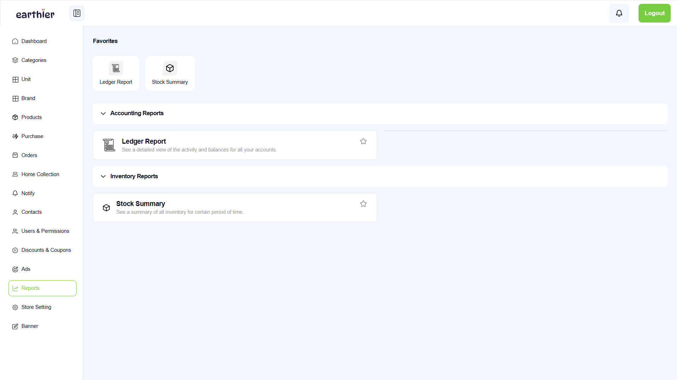Toggle the Stock Summary favorite star
677x380 pixels.
[x=363, y=204]
